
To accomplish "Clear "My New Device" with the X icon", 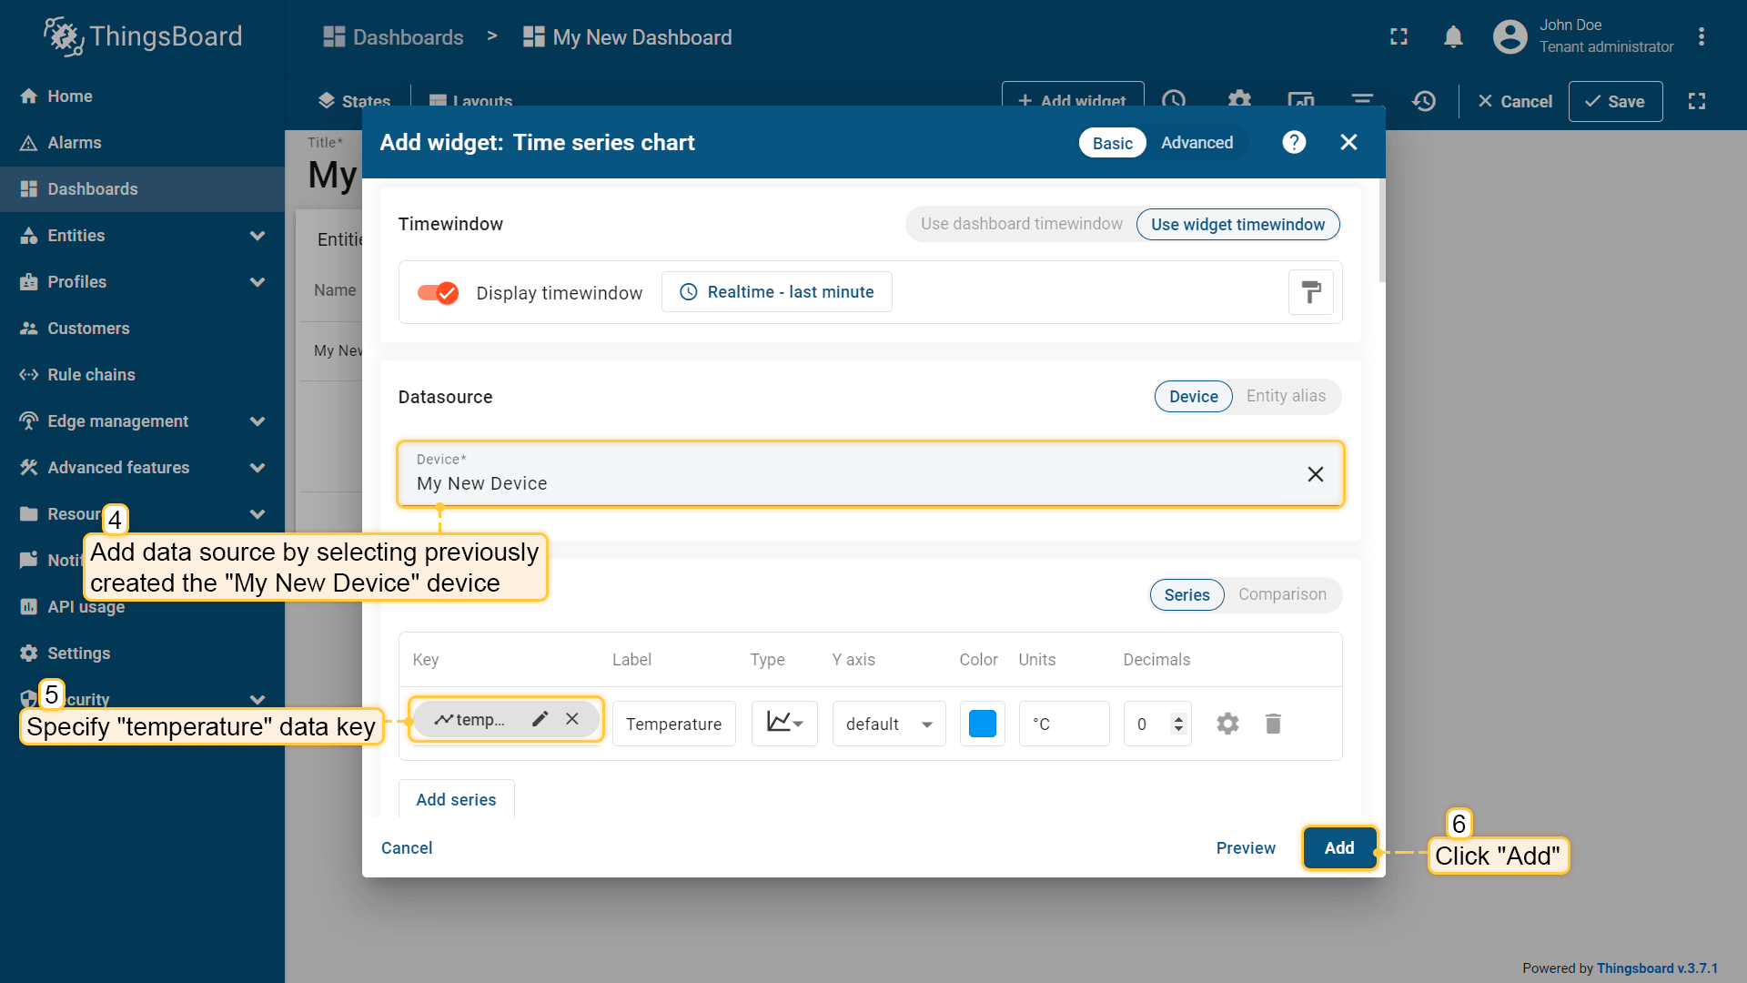I will point(1316,474).
